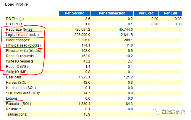Select the Logons row label

12,98
